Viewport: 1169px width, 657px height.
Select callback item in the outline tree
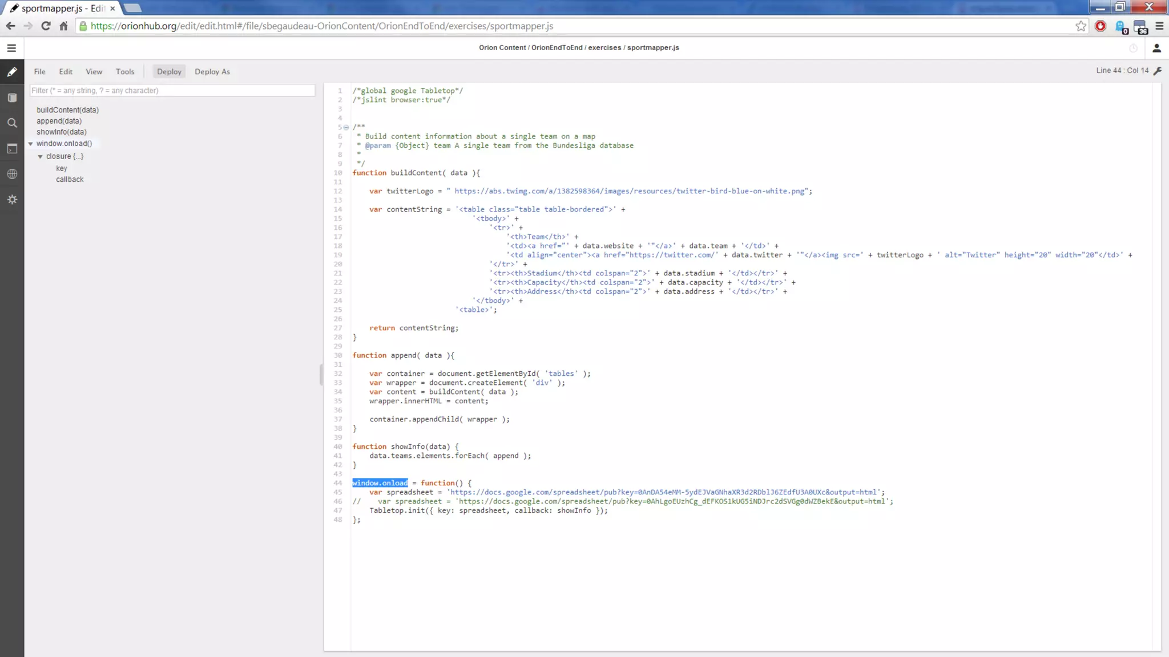click(70, 180)
